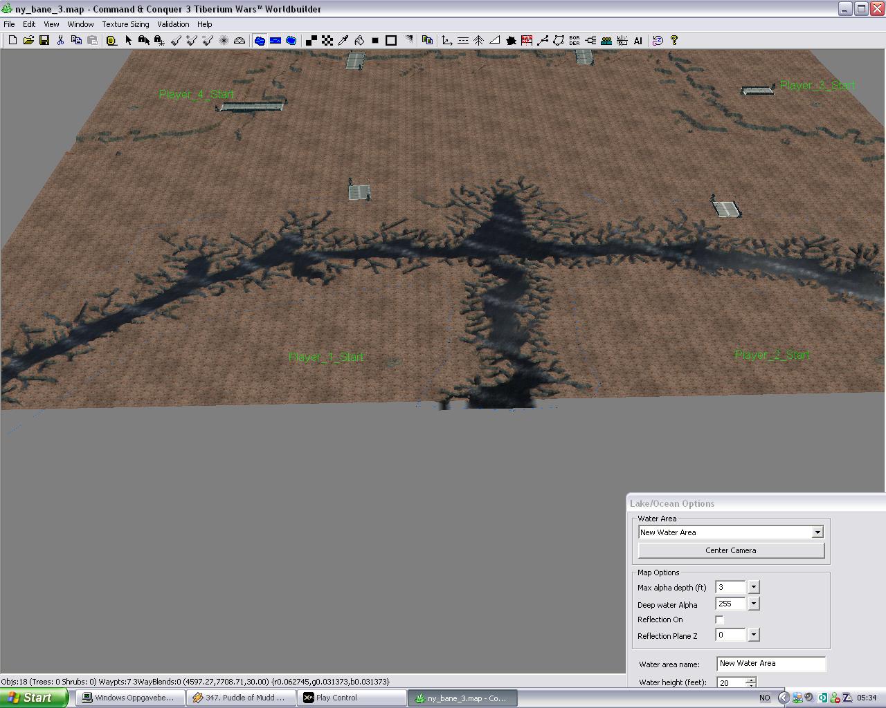Open the View menu
This screenshot has width=886, height=708.
click(51, 24)
